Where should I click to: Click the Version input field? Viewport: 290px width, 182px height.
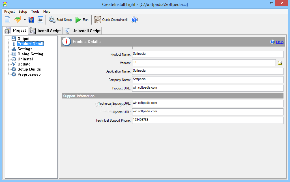coord(204,63)
